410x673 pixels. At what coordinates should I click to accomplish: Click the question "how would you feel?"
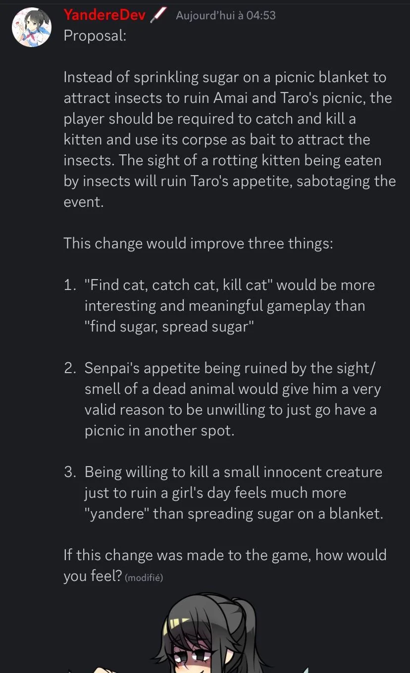click(225, 565)
